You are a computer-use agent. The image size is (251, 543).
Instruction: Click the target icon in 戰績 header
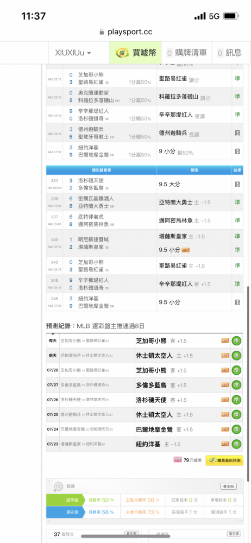click(57, 487)
